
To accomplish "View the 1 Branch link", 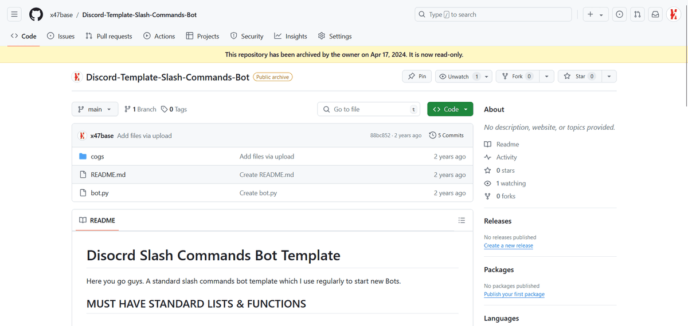I will coord(140,109).
